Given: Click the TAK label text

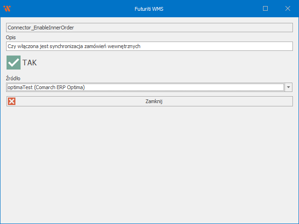Looking at the screenshot, I should pos(29,63).
